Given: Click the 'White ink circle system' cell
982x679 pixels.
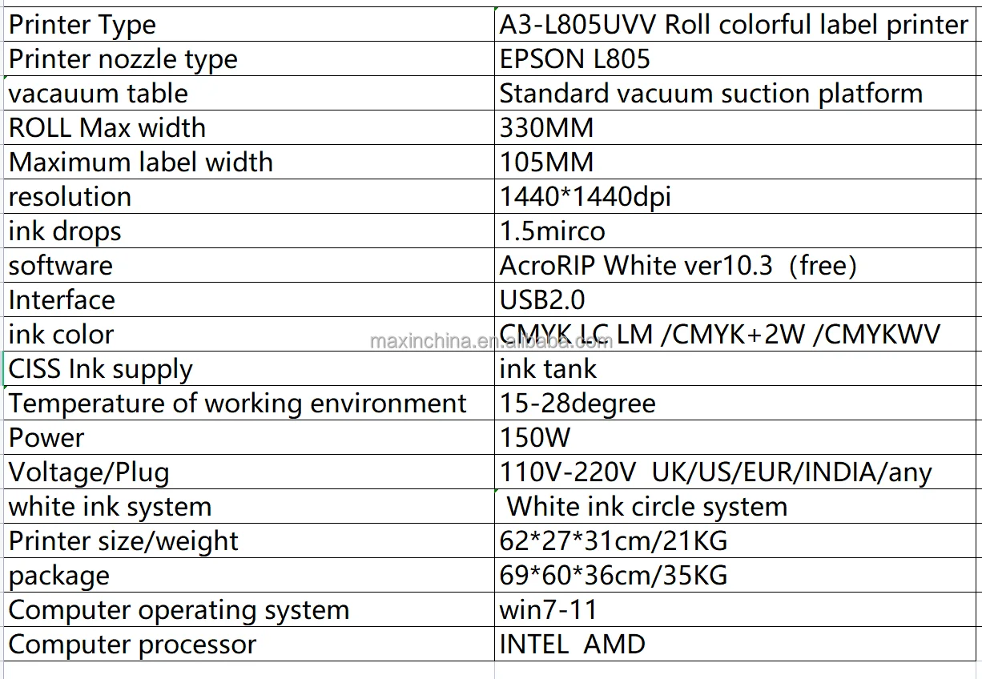Looking at the screenshot, I should point(647,507).
